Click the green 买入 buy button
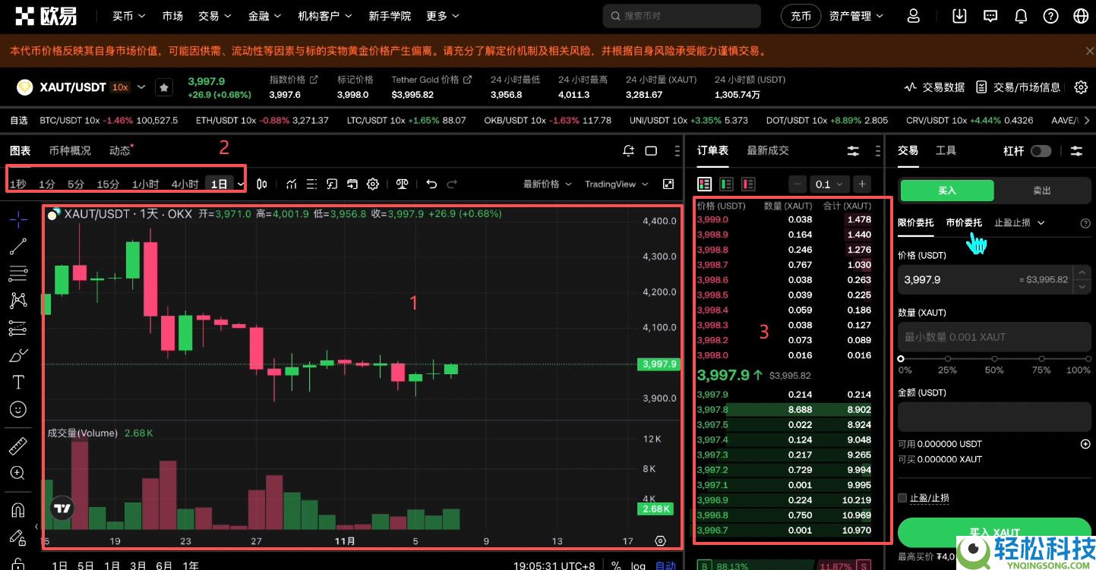 point(946,191)
